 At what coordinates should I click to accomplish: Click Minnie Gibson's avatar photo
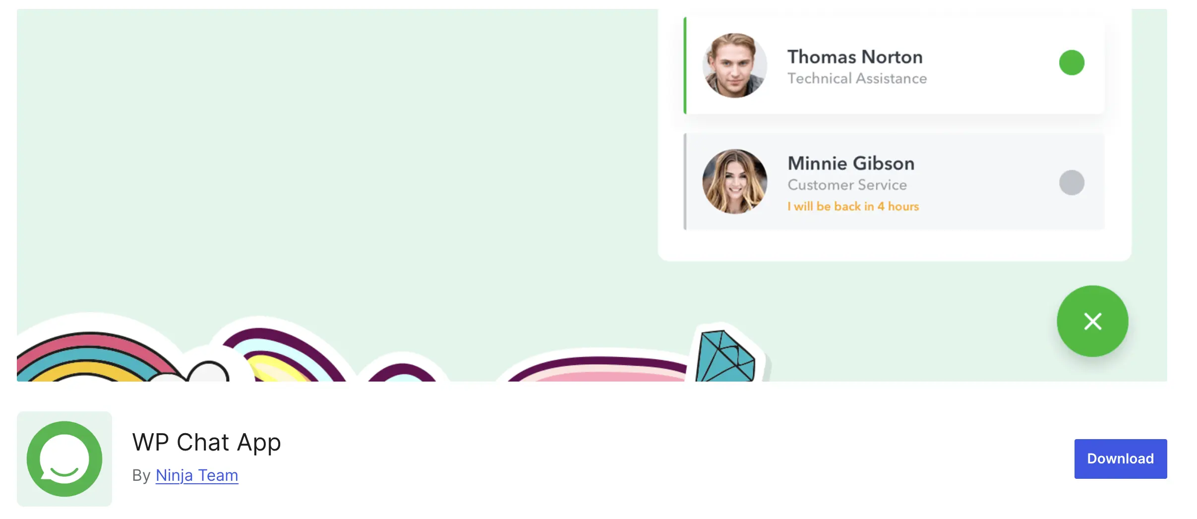[734, 182]
